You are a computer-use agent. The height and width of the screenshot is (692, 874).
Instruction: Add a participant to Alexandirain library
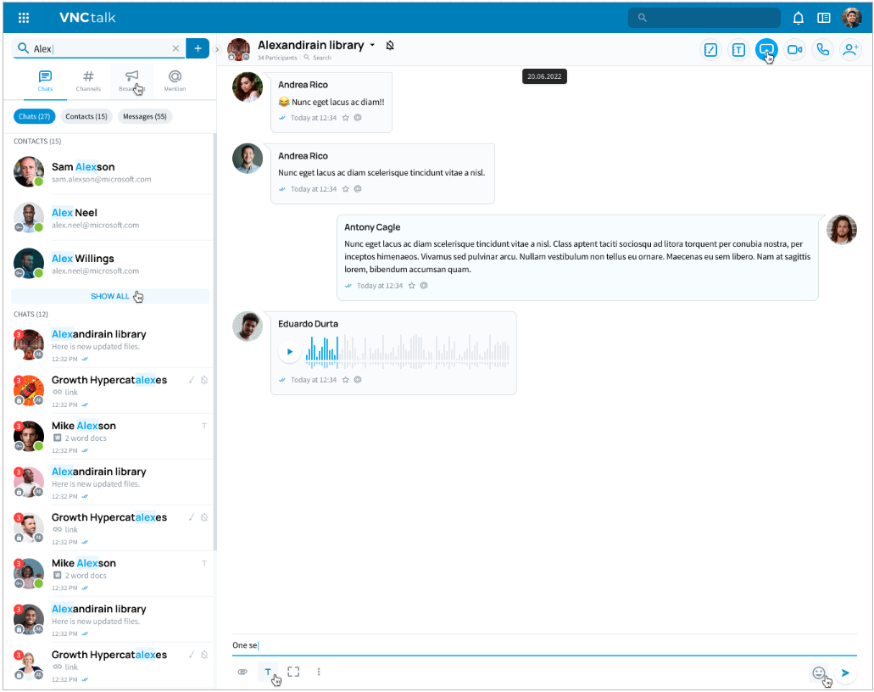[849, 50]
